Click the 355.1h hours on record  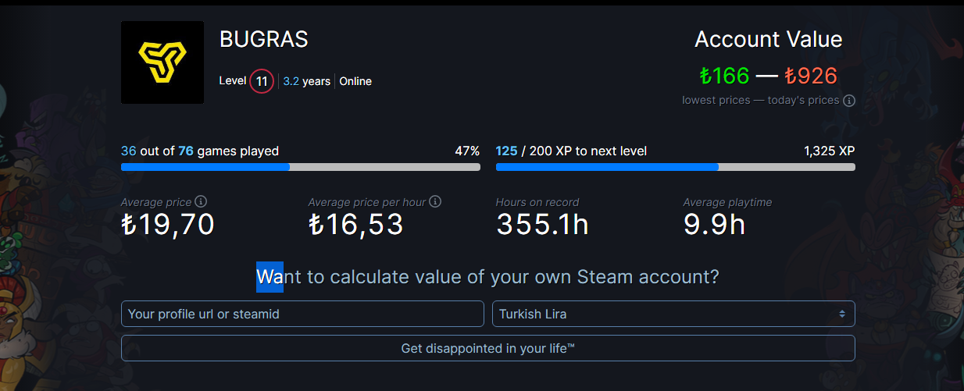pos(542,225)
